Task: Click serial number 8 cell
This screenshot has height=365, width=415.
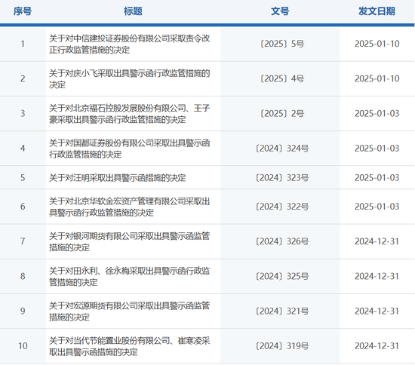Action: click(23, 277)
